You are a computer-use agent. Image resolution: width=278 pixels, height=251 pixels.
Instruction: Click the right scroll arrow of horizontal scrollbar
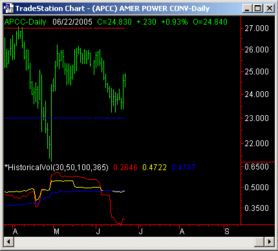[x=269, y=241]
